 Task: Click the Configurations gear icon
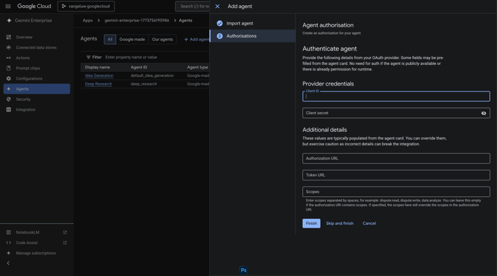point(9,78)
